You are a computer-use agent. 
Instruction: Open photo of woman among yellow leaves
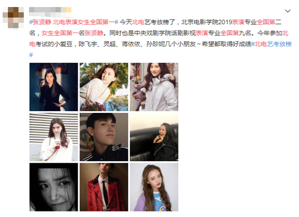104,87
